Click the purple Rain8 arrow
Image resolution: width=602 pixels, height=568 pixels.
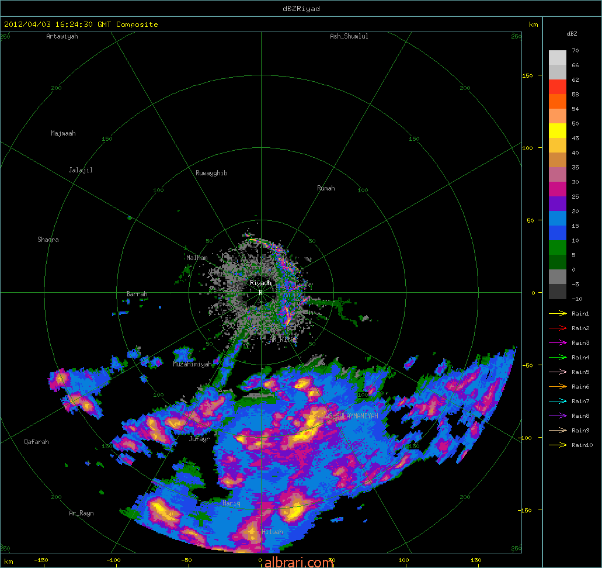558,416
